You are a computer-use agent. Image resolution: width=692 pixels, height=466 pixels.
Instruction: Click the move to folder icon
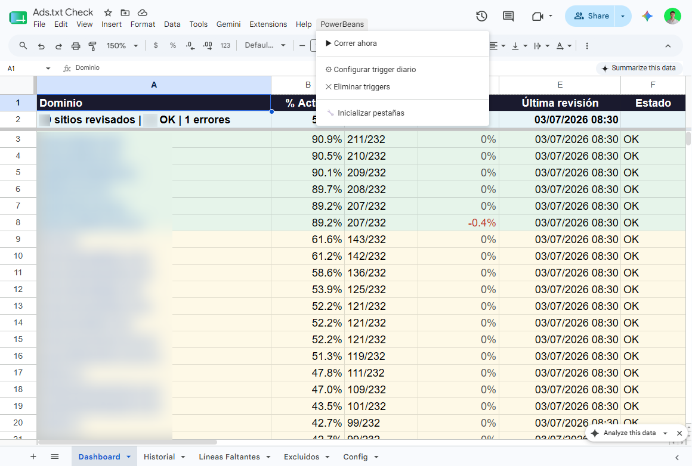[125, 13]
